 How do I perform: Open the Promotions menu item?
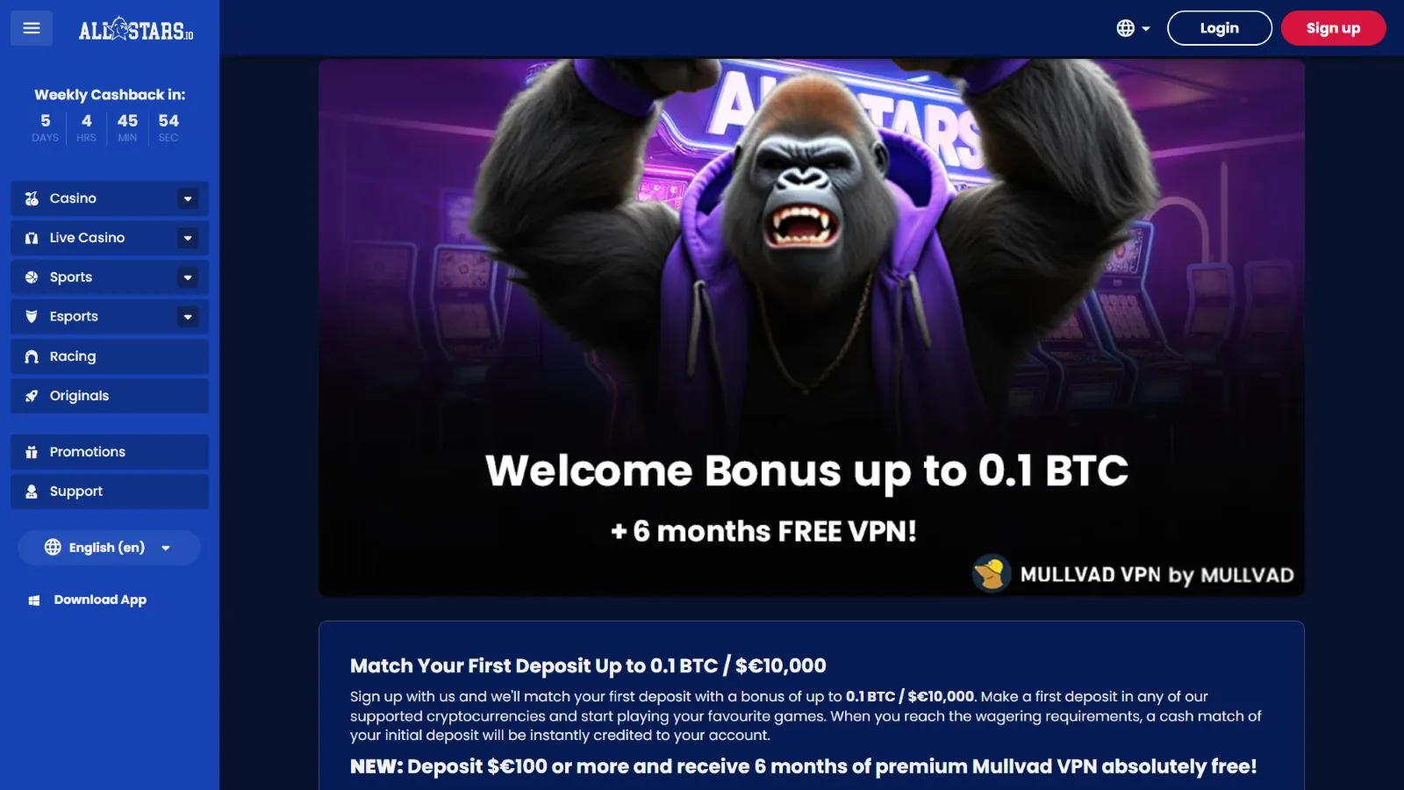coord(110,452)
